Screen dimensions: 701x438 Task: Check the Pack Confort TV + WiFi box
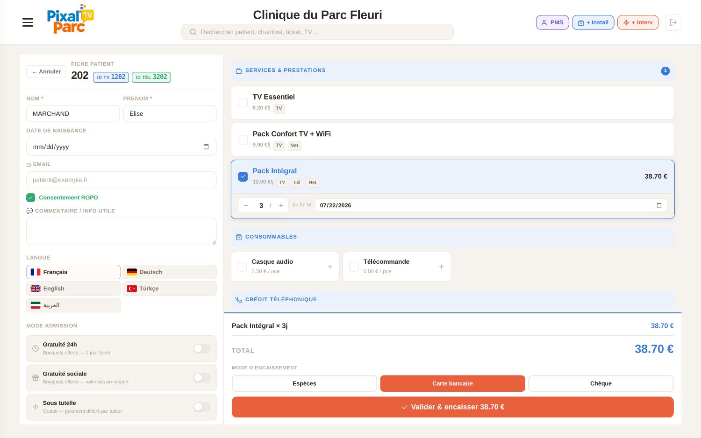[243, 140]
